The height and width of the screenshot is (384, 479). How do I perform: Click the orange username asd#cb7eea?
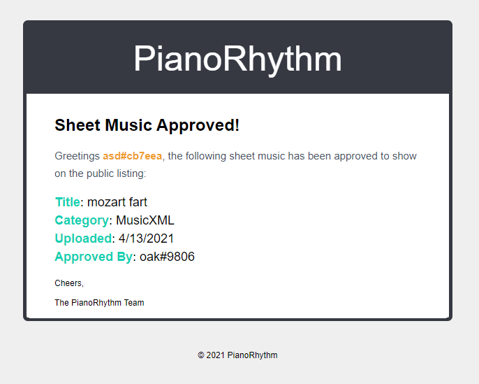tap(132, 156)
